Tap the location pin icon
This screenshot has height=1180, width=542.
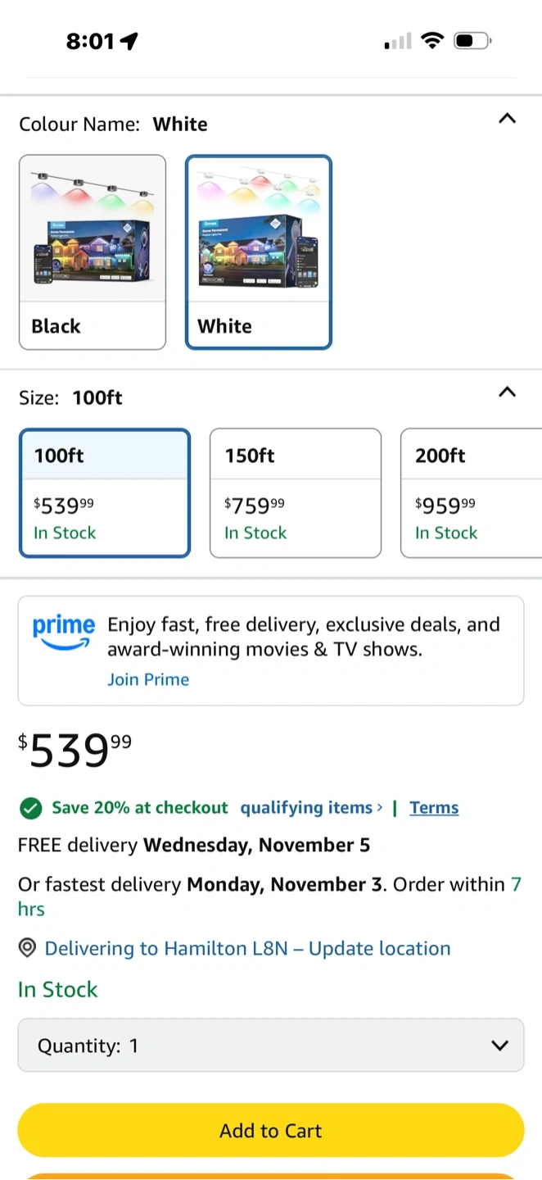tap(28, 948)
